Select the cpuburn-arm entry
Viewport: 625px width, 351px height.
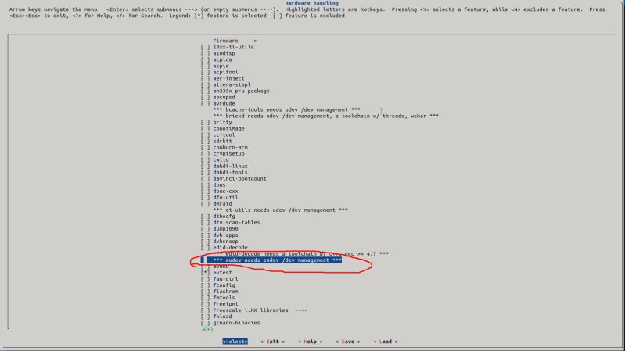click(x=230, y=148)
